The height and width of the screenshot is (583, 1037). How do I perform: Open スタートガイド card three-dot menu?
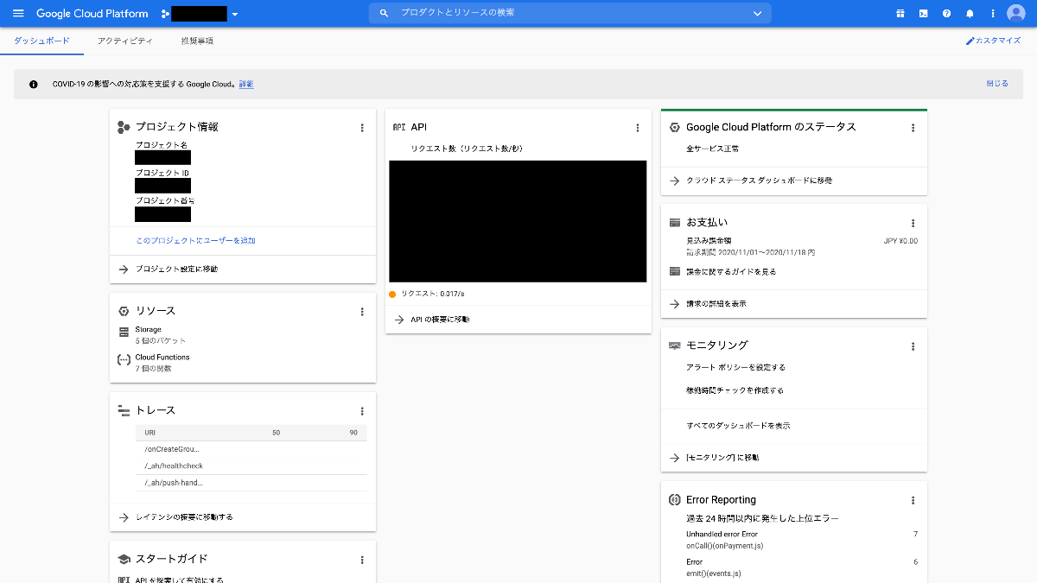click(x=362, y=560)
